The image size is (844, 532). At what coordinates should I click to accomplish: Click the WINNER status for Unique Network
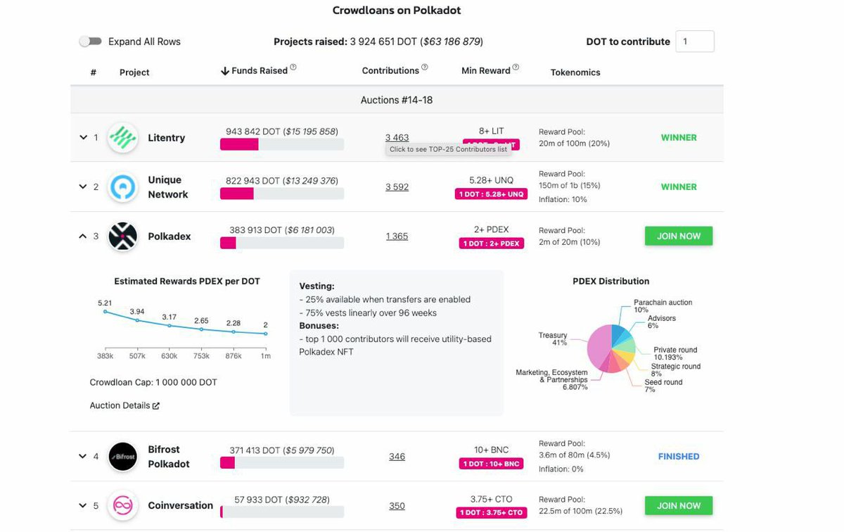(679, 186)
